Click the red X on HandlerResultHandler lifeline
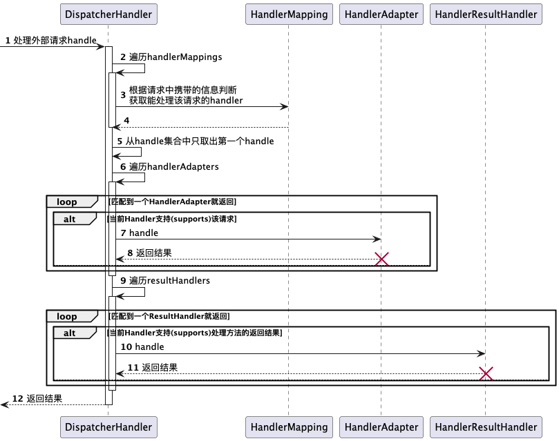The height and width of the screenshot is (441, 559). 486,374
